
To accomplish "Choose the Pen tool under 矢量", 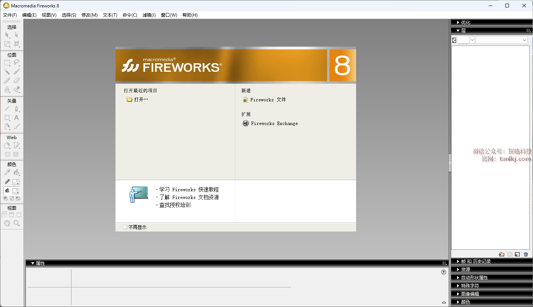I will click(x=16, y=109).
